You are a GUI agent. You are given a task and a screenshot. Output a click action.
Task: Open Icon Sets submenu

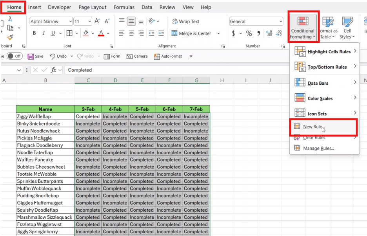pyautogui.click(x=324, y=114)
